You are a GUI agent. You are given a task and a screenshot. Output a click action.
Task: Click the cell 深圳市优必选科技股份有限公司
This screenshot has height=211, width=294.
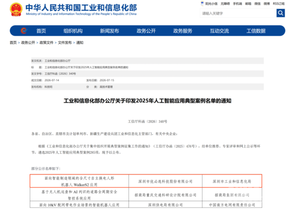[x=166, y=181]
